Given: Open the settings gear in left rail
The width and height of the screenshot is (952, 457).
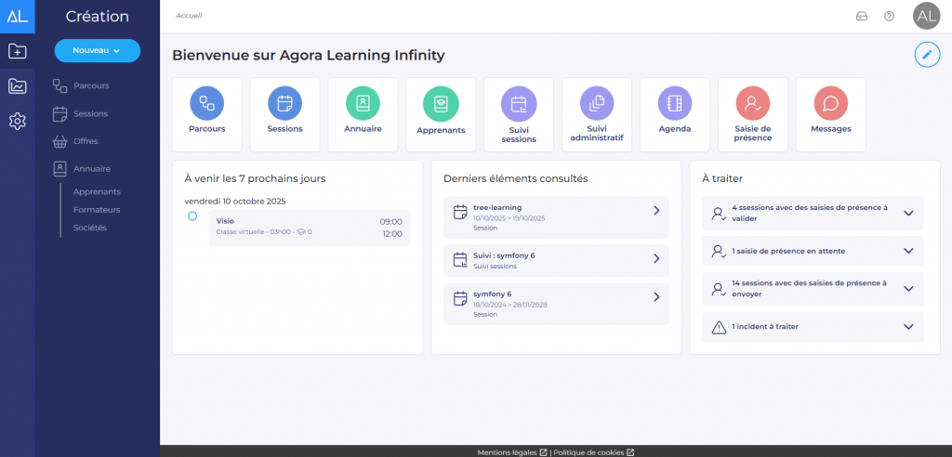Looking at the screenshot, I should click(x=17, y=121).
